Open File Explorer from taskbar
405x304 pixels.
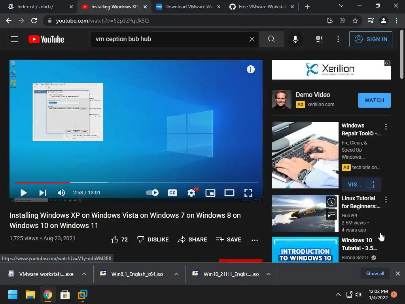click(x=30, y=294)
